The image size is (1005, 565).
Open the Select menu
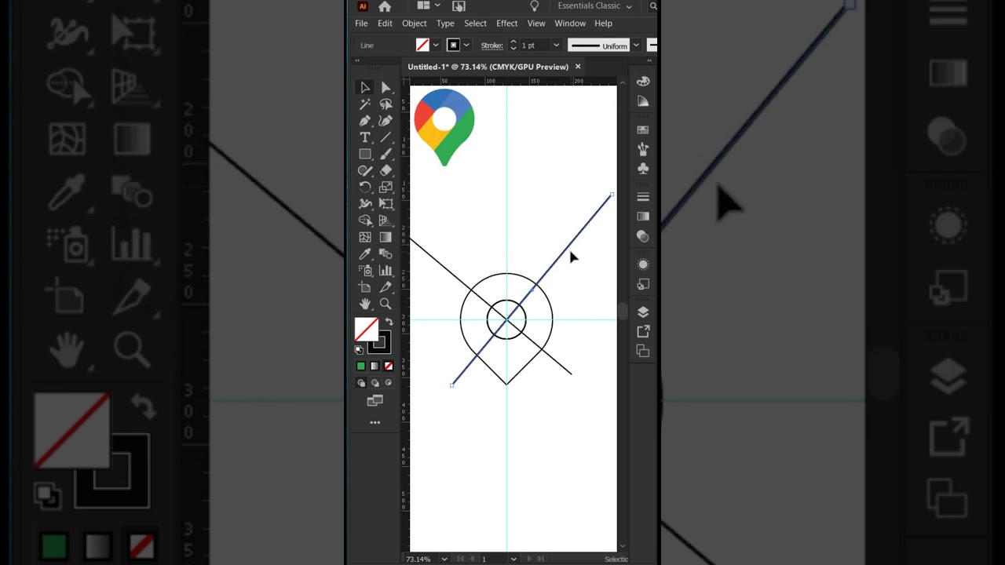pos(475,24)
